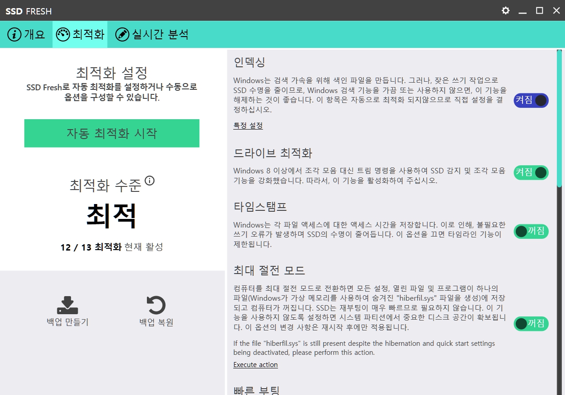This screenshot has height=395, width=565.
Task: Click the 최적화 설정 title
Action: click(112, 72)
